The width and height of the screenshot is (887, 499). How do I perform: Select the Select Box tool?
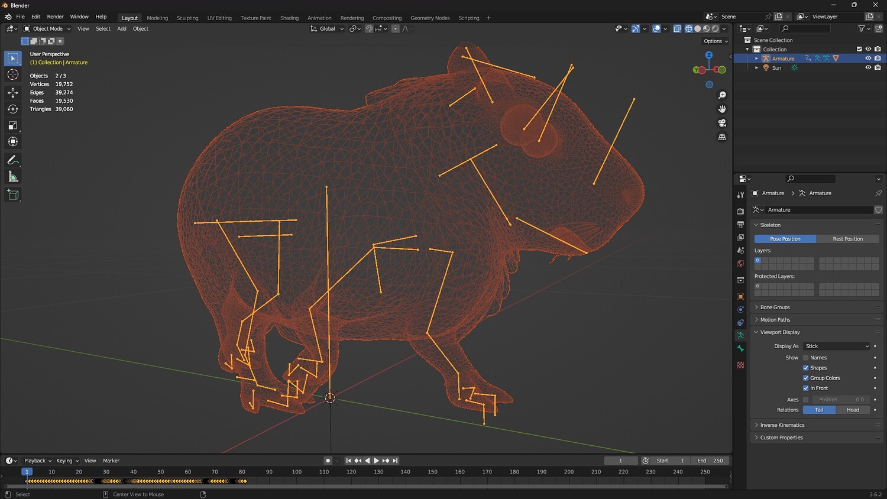[x=13, y=58]
